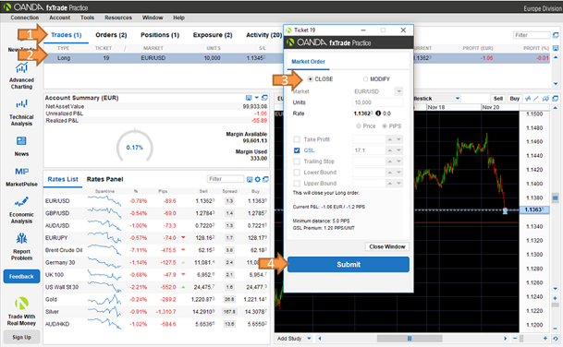
Task: Open Technical Analysis sidebar icon
Action: (21, 104)
